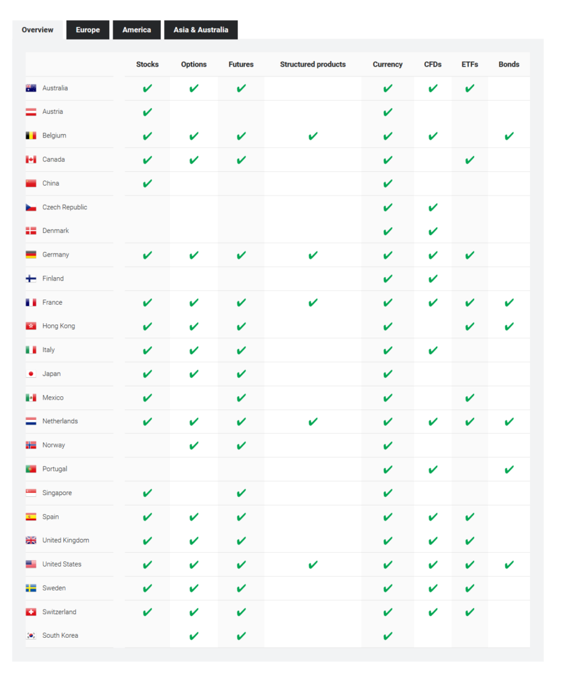Click the Switzerland flag icon
Screen dimensions: 561x674
click(x=31, y=612)
